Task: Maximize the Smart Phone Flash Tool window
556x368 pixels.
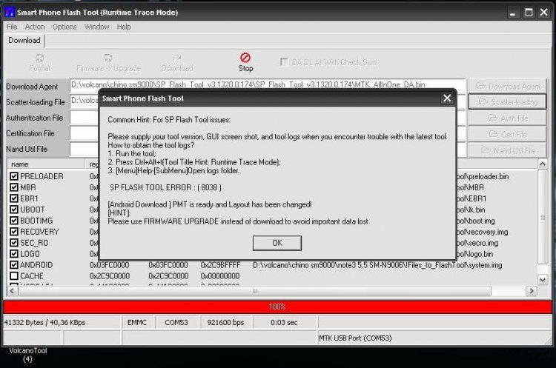Action: point(529,13)
